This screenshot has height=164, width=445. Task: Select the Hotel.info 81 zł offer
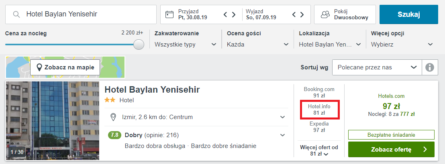coord(319,109)
